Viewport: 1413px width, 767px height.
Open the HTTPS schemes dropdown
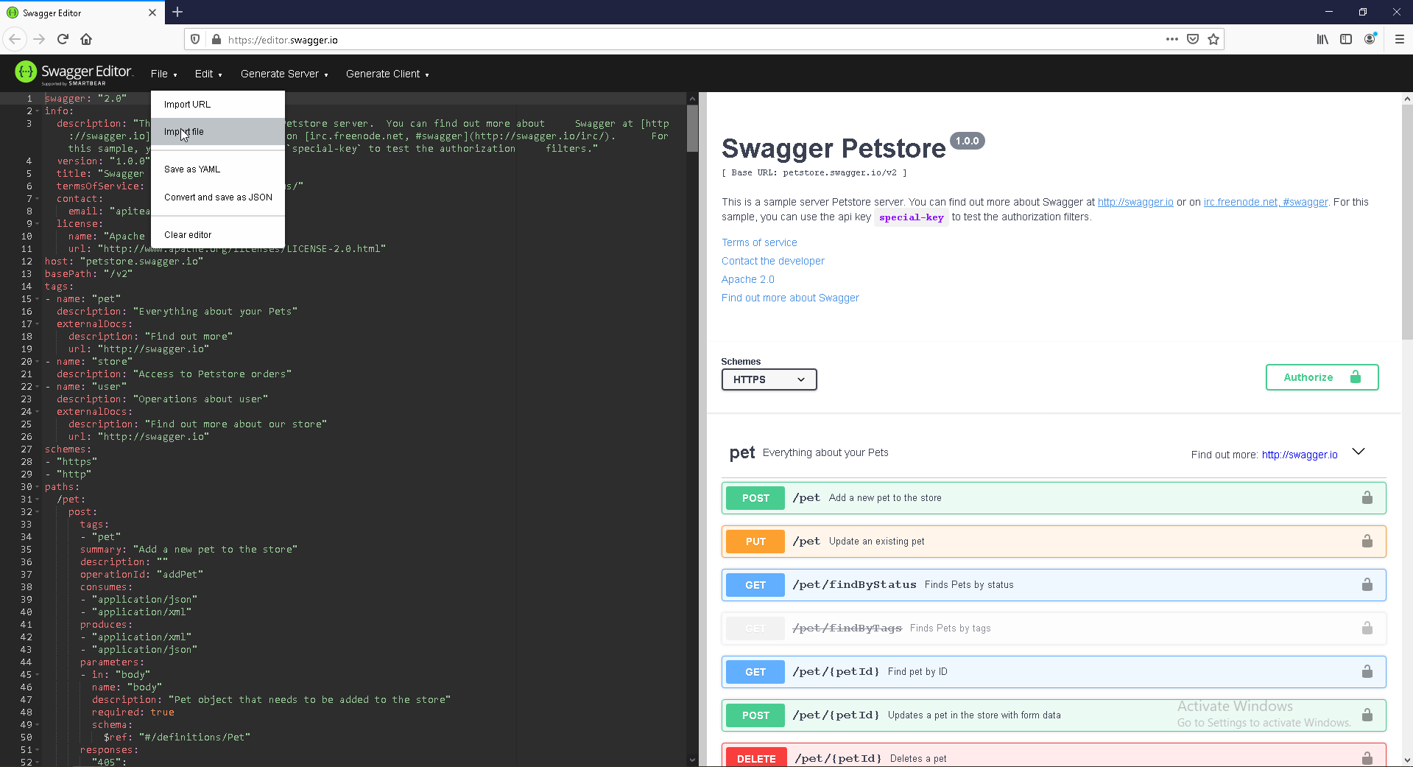click(769, 379)
